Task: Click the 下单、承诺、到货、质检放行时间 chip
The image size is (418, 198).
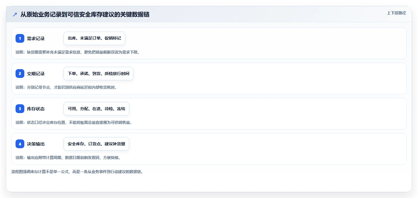Action: tap(98, 74)
